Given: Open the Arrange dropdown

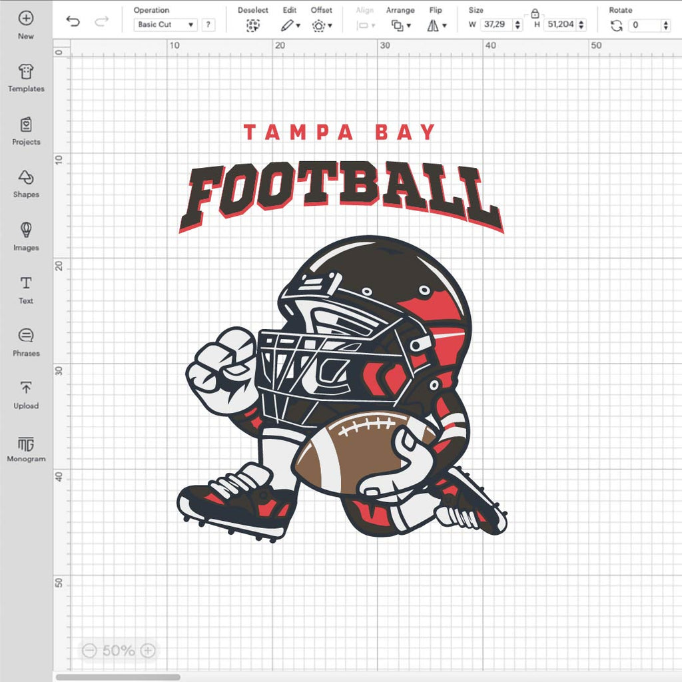Looking at the screenshot, I should click(x=400, y=25).
